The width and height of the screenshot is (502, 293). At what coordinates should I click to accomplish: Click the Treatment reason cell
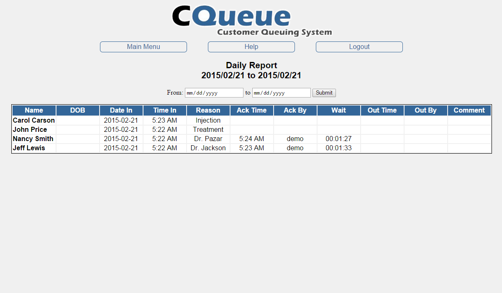(x=208, y=130)
